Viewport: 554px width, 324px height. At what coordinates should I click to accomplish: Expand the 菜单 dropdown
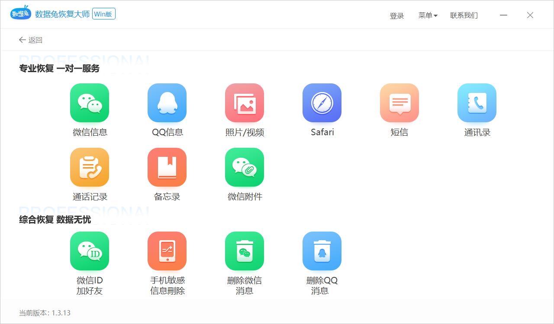(428, 16)
